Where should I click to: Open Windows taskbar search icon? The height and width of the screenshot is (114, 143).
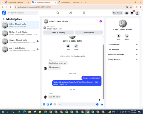coord(8,112)
